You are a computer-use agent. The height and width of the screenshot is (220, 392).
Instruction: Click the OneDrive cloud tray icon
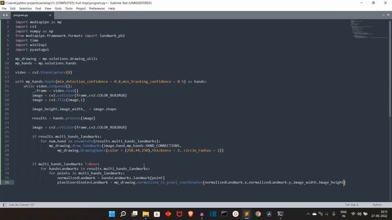(x=314, y=214)
